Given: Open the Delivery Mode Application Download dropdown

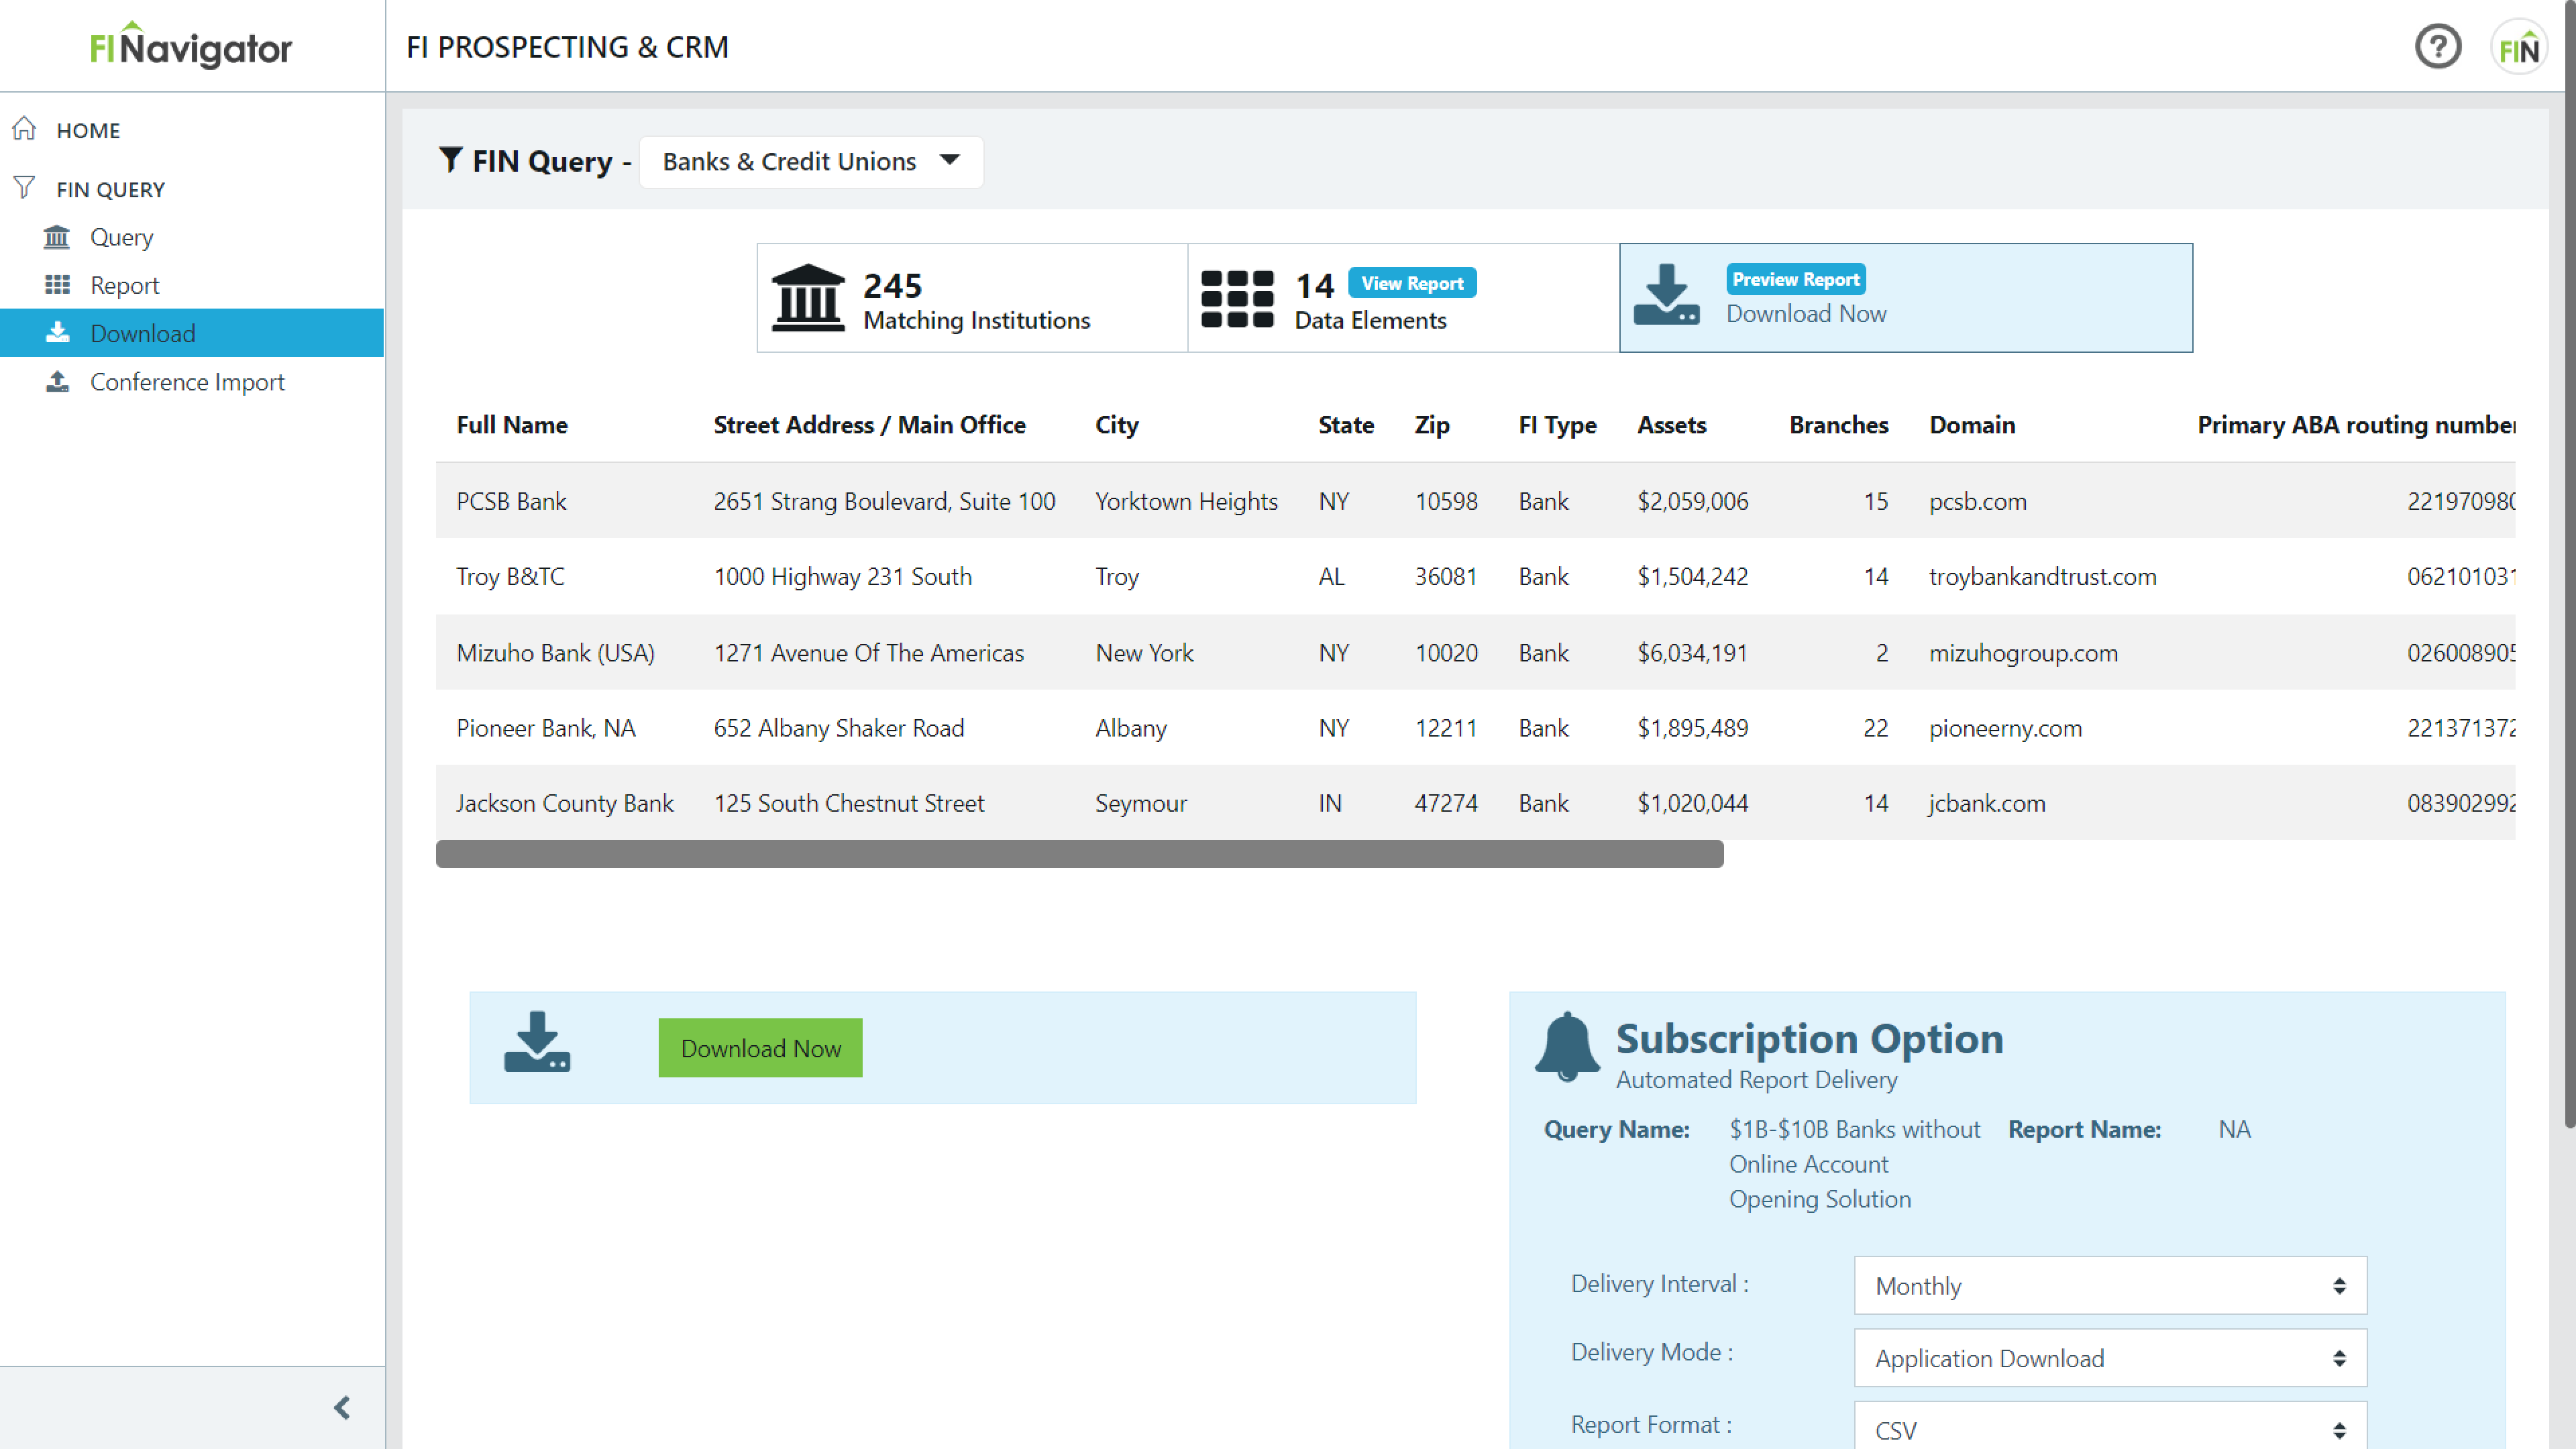Looking at the screenshot, I should (2110, 1357).
